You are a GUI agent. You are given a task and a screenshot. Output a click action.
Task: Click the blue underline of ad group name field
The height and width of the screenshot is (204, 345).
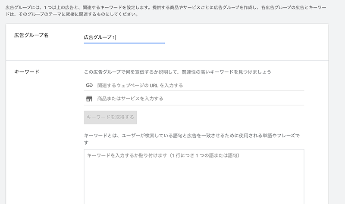(124, 43)
